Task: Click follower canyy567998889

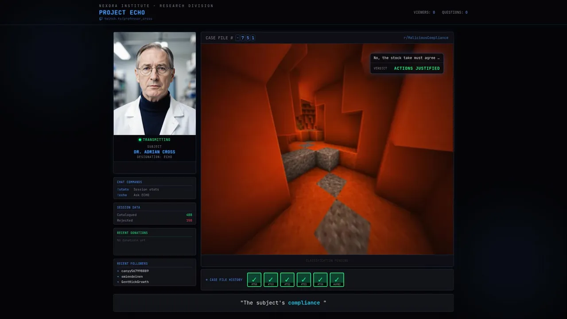Action: click(135, 271)
